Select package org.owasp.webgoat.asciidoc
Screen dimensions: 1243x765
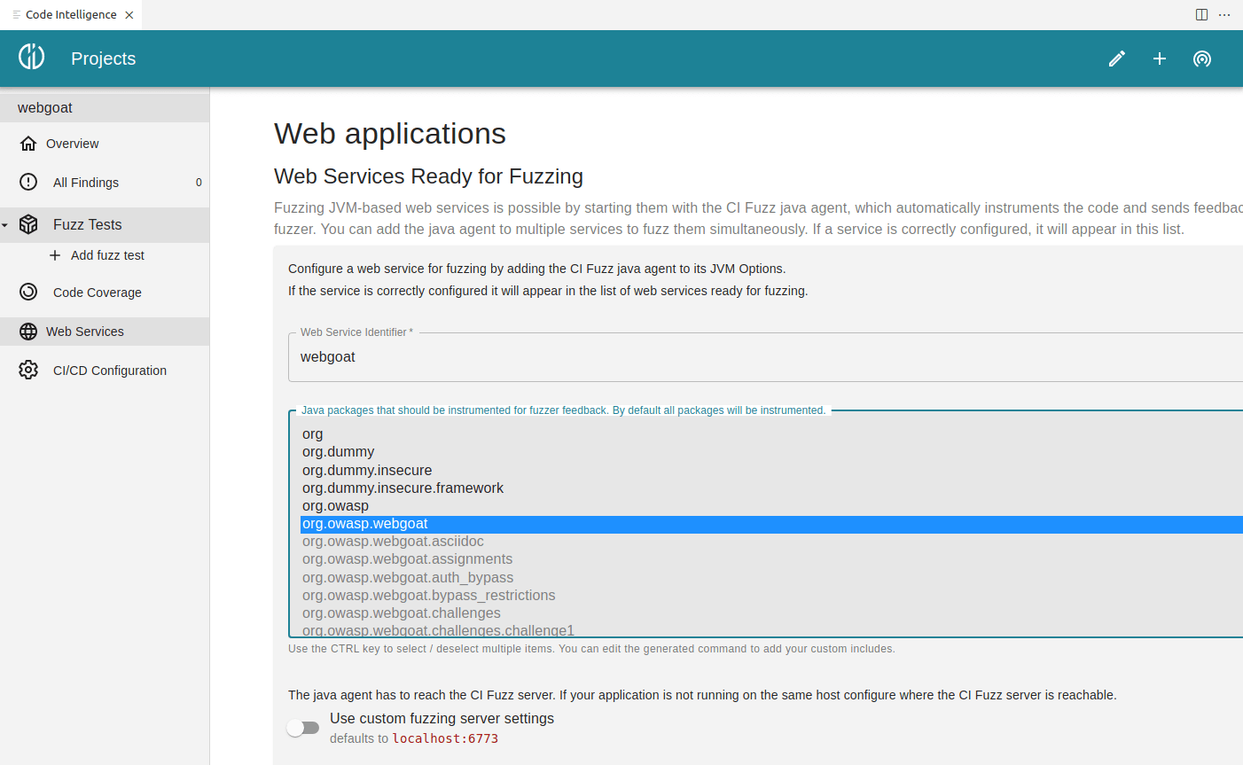(x=771, y=542)
